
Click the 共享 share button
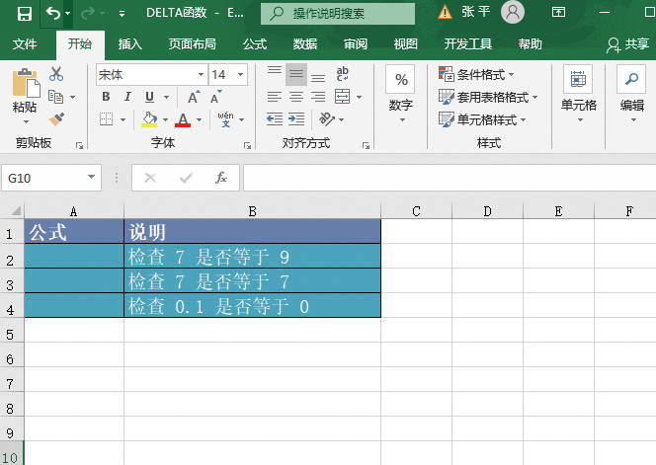coord(627,44)
